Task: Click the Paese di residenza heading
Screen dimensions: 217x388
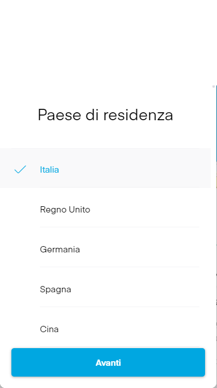Action: [105, 115]
